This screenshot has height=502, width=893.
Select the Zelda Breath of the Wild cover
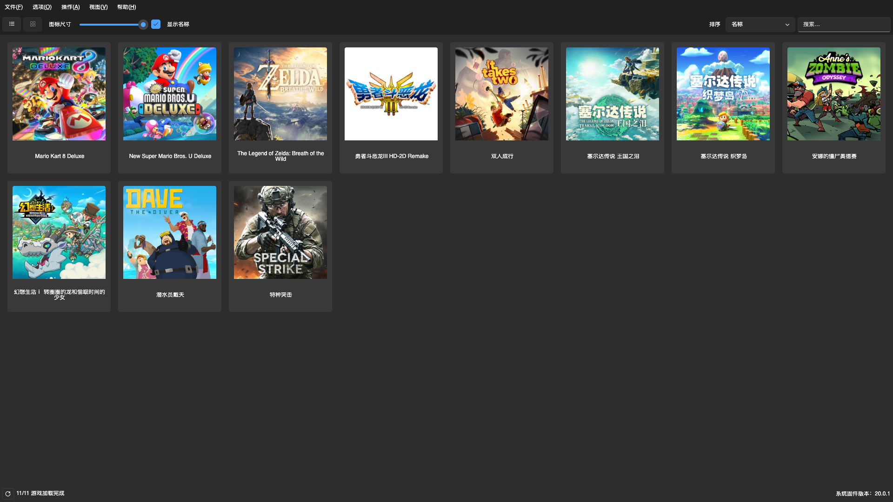pos(280,94)
